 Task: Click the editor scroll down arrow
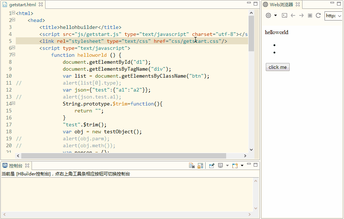click(251, 150)
